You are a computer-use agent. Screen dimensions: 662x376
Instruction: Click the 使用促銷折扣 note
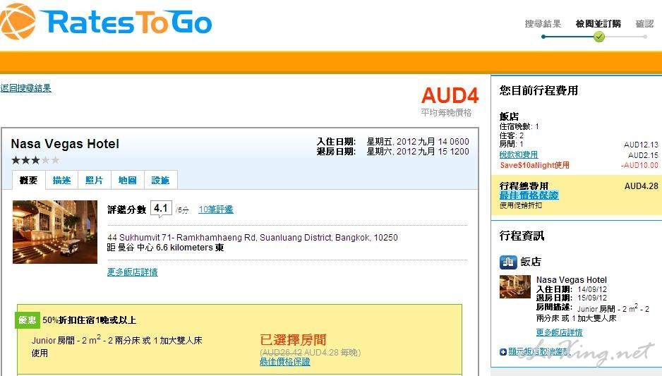coord(521,205)
